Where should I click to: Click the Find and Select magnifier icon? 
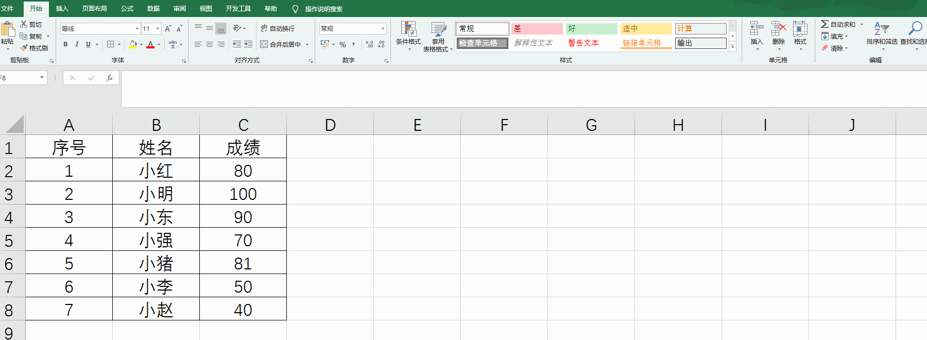pos(915,28)
